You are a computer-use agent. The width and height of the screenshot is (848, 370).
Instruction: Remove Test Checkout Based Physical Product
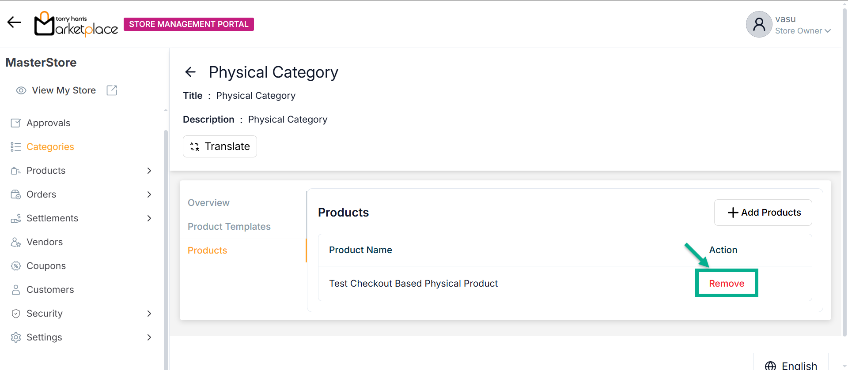pyautogui.click(x=727, y=284)
